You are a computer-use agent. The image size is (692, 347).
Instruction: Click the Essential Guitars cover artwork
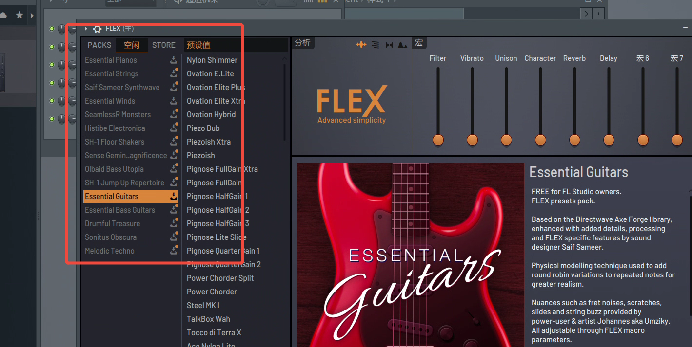(411, 255)
